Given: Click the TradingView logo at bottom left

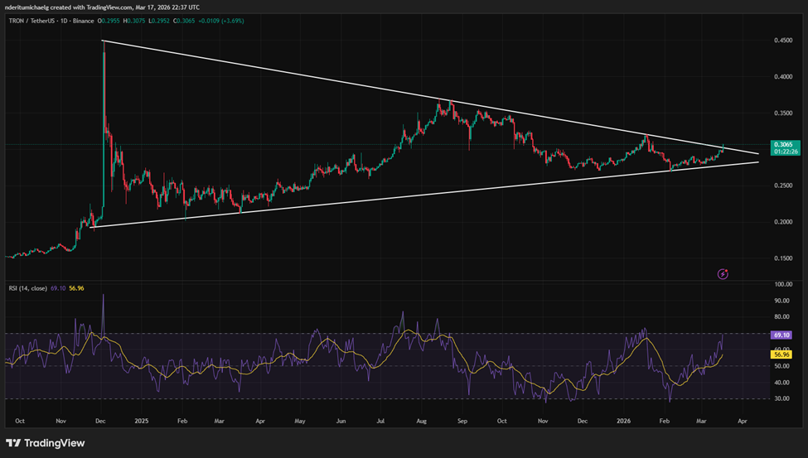Looking at the screenshot, I should point(46,443).
